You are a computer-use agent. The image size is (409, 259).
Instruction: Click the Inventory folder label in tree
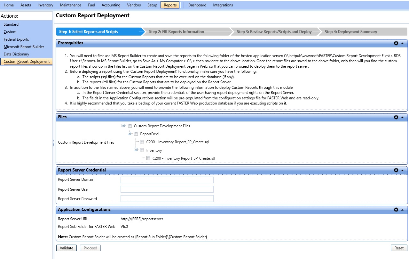[x=154, y=150]
